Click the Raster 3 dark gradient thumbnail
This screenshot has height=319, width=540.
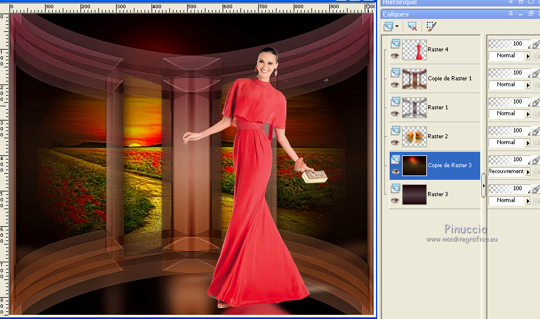pos(414,194)
